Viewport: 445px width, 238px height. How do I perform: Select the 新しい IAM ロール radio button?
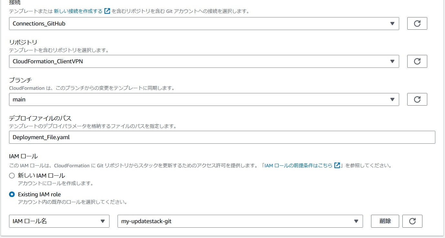tap(12, 176)
